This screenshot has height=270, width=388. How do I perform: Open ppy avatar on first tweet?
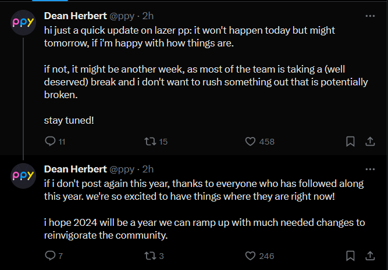(x=23, y=23)
